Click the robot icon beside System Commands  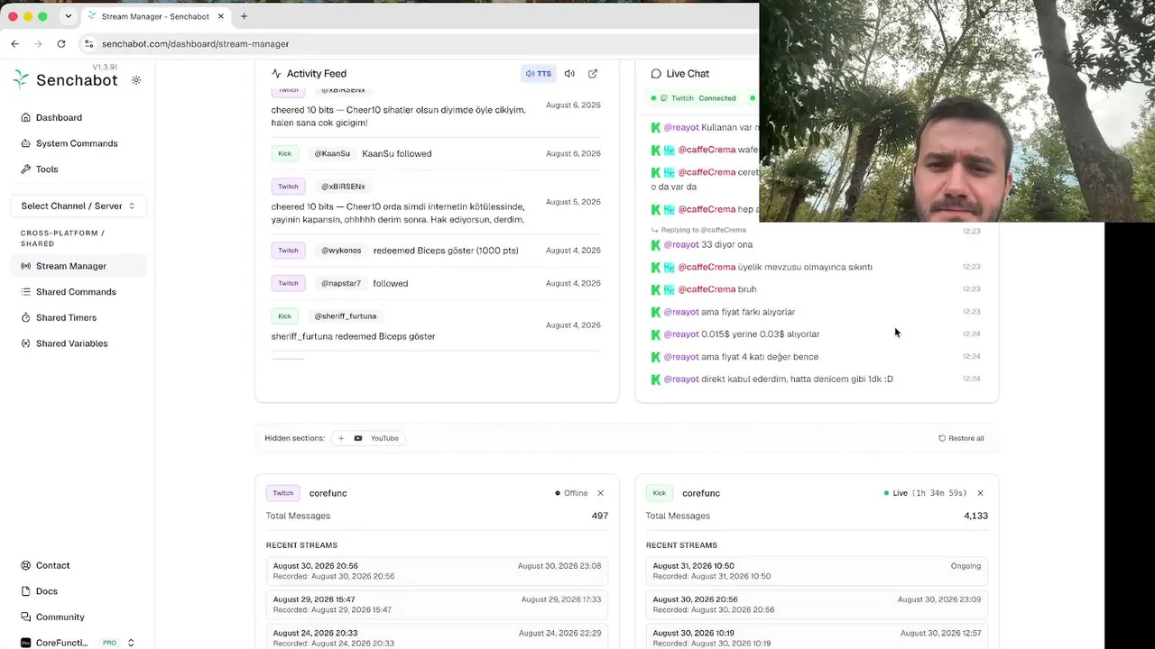point(26,143)
